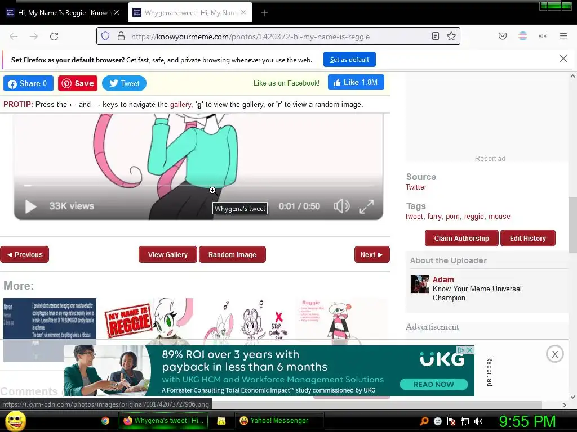View Adam's avatar thumbnail

tap(419, 284)
